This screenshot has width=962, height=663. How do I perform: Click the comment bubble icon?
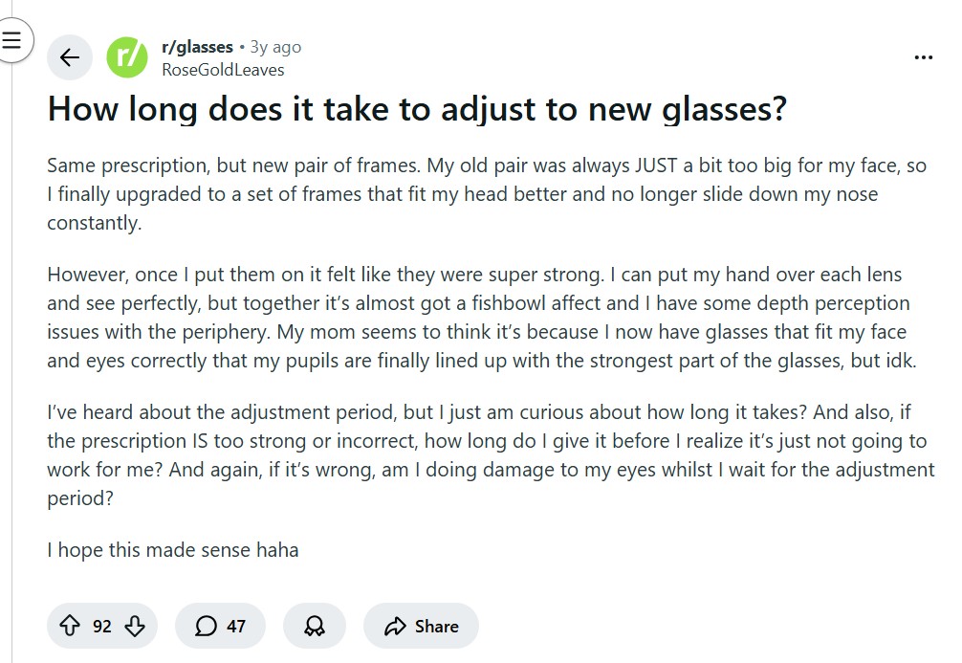[206, 627]
